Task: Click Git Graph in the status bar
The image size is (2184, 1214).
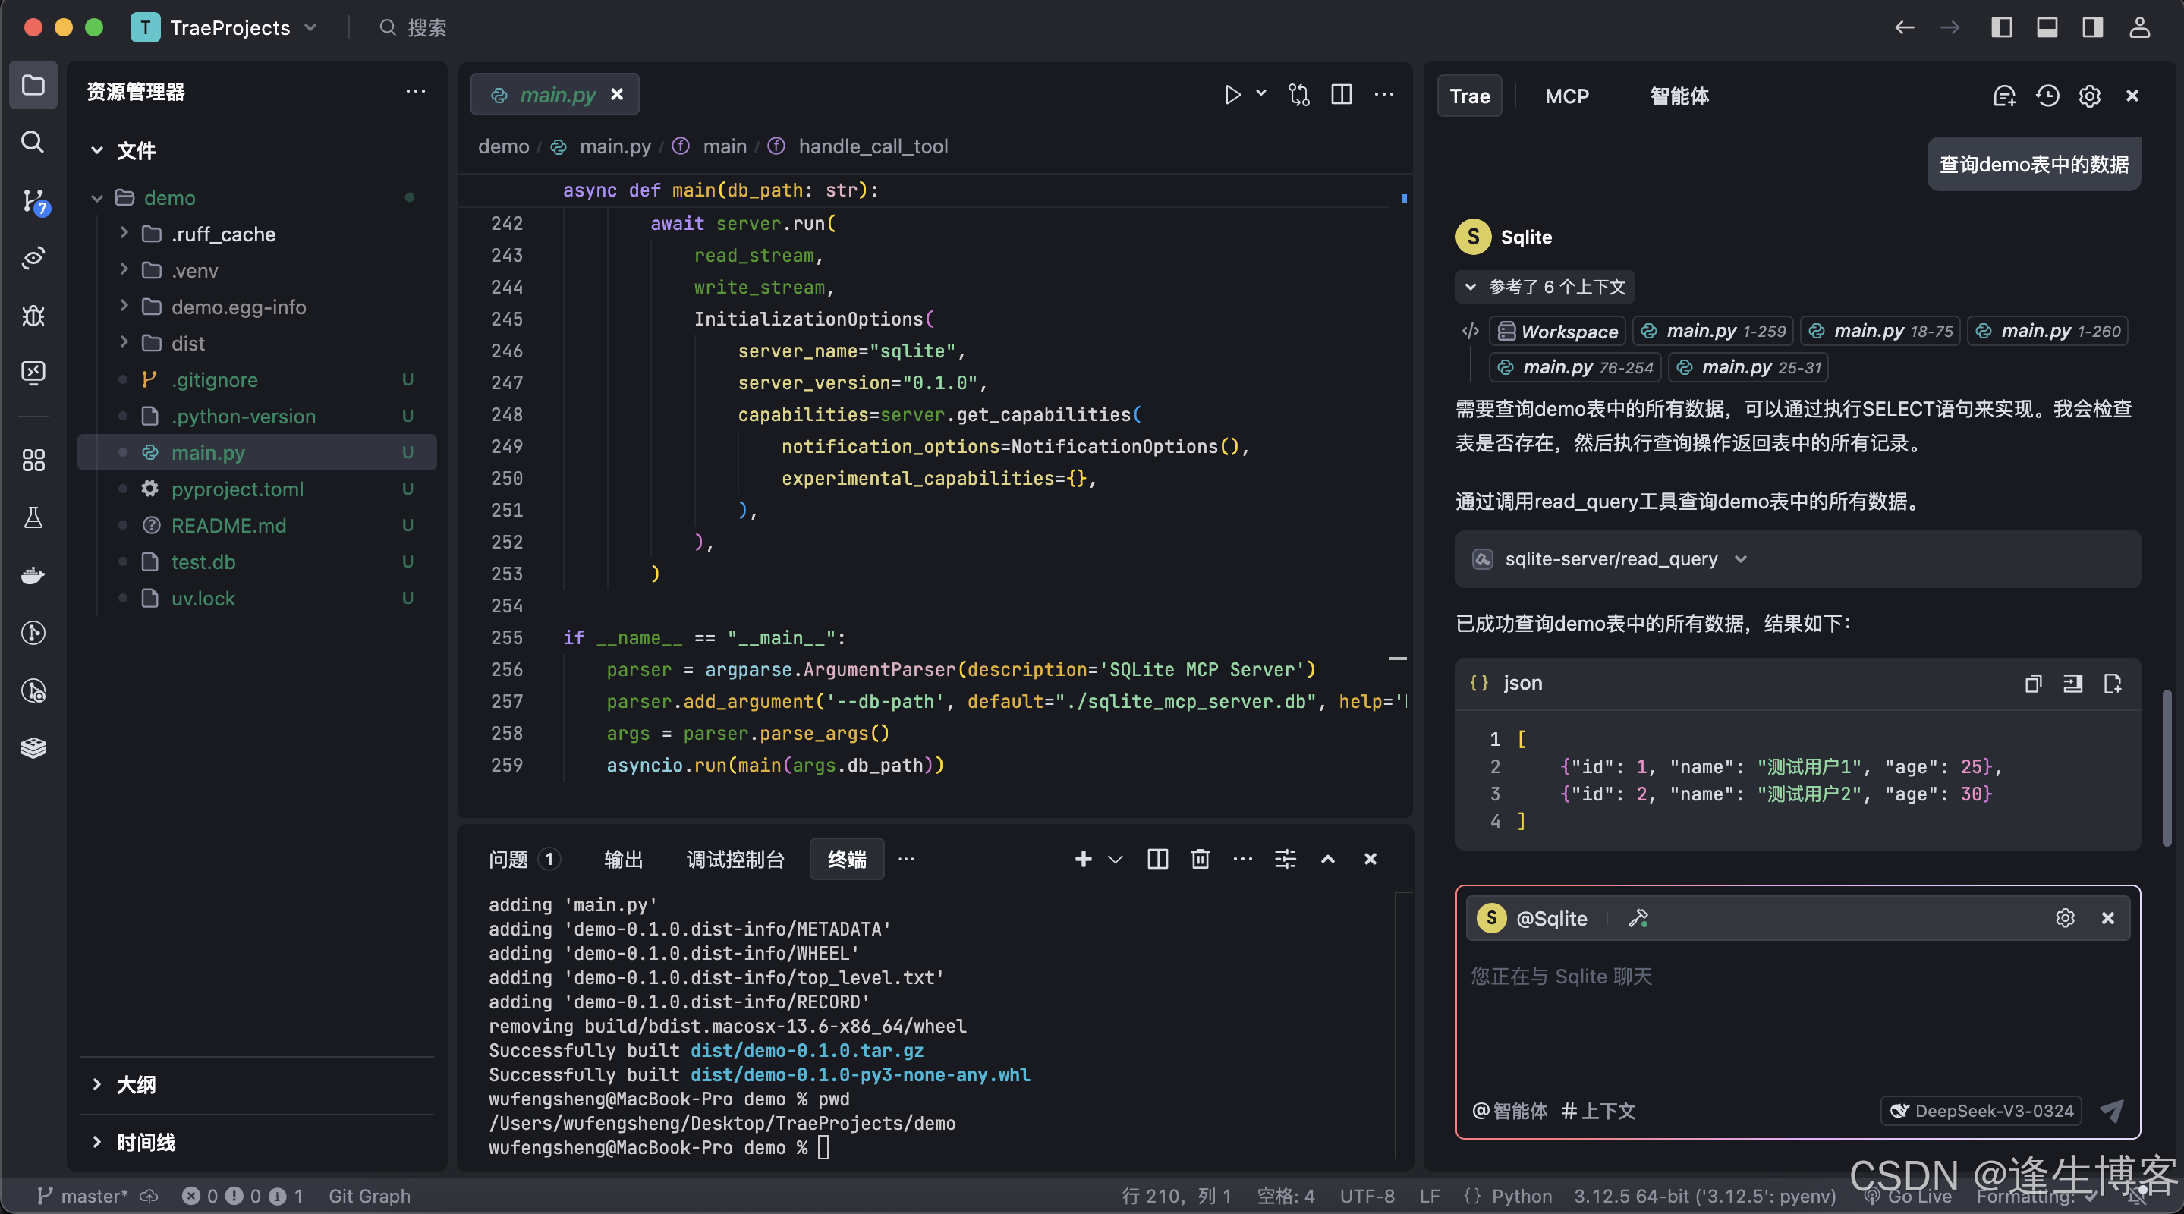Action: pos(369,1195)
